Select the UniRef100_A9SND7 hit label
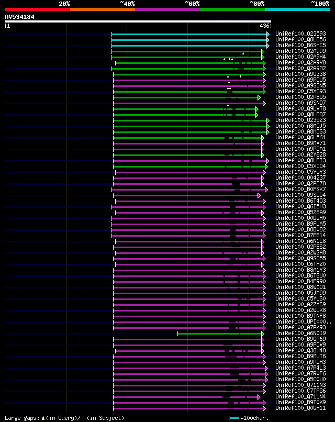The height and width of the screenshot is (422, 335). point(300,103)
